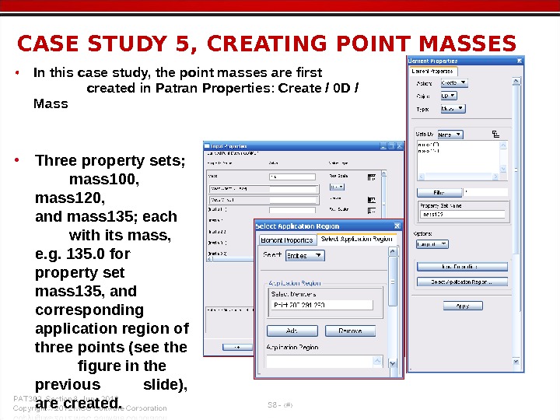
Task: Click the field icon in the Mass Offset row
Action: point(372,200)
